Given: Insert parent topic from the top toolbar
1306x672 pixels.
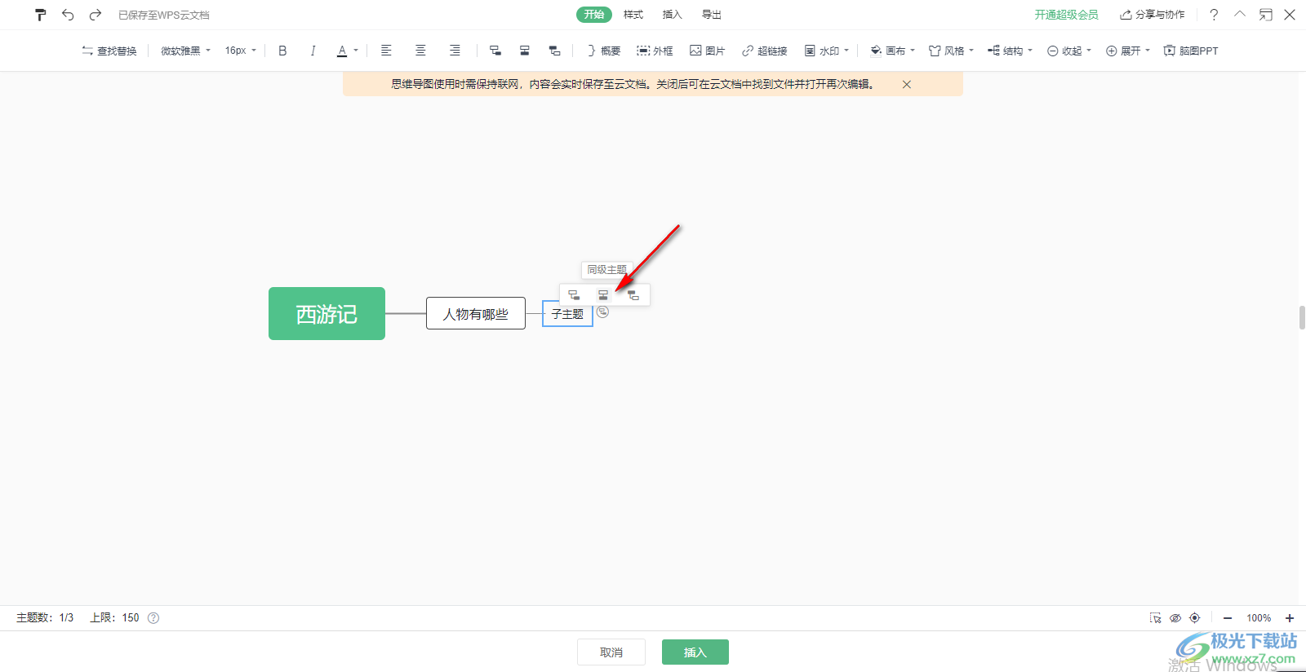Looking at the screenshot, I should [555, 51].
